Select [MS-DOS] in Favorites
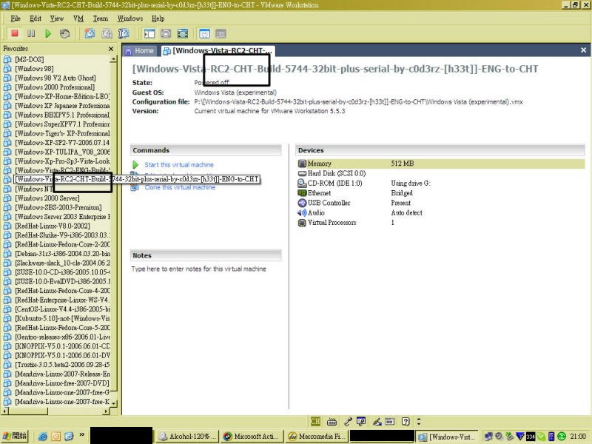The height and width of the screenshot is (444, 592). pos(29,59)
